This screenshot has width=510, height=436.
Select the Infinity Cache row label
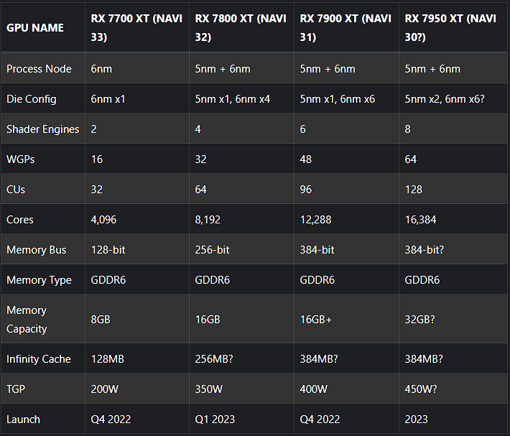pos(39,358)
